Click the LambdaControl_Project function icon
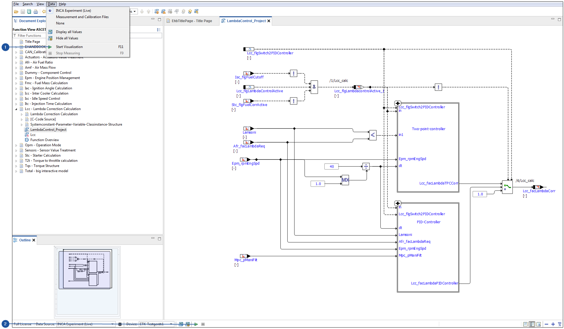This screenshot has height=329, width=564. tap(27, 129)
